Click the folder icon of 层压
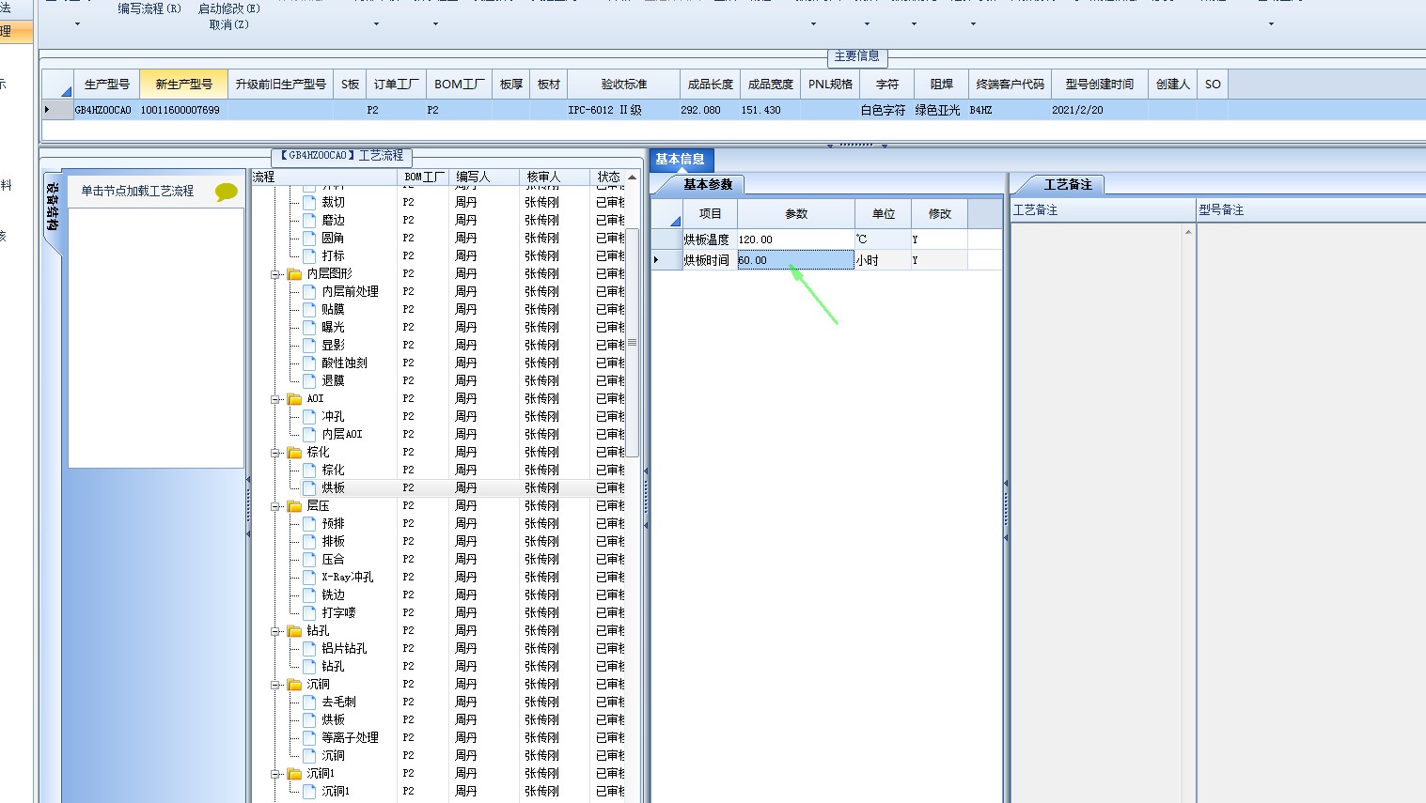This screenshot has height=803, width=1426. coord(294,505)
